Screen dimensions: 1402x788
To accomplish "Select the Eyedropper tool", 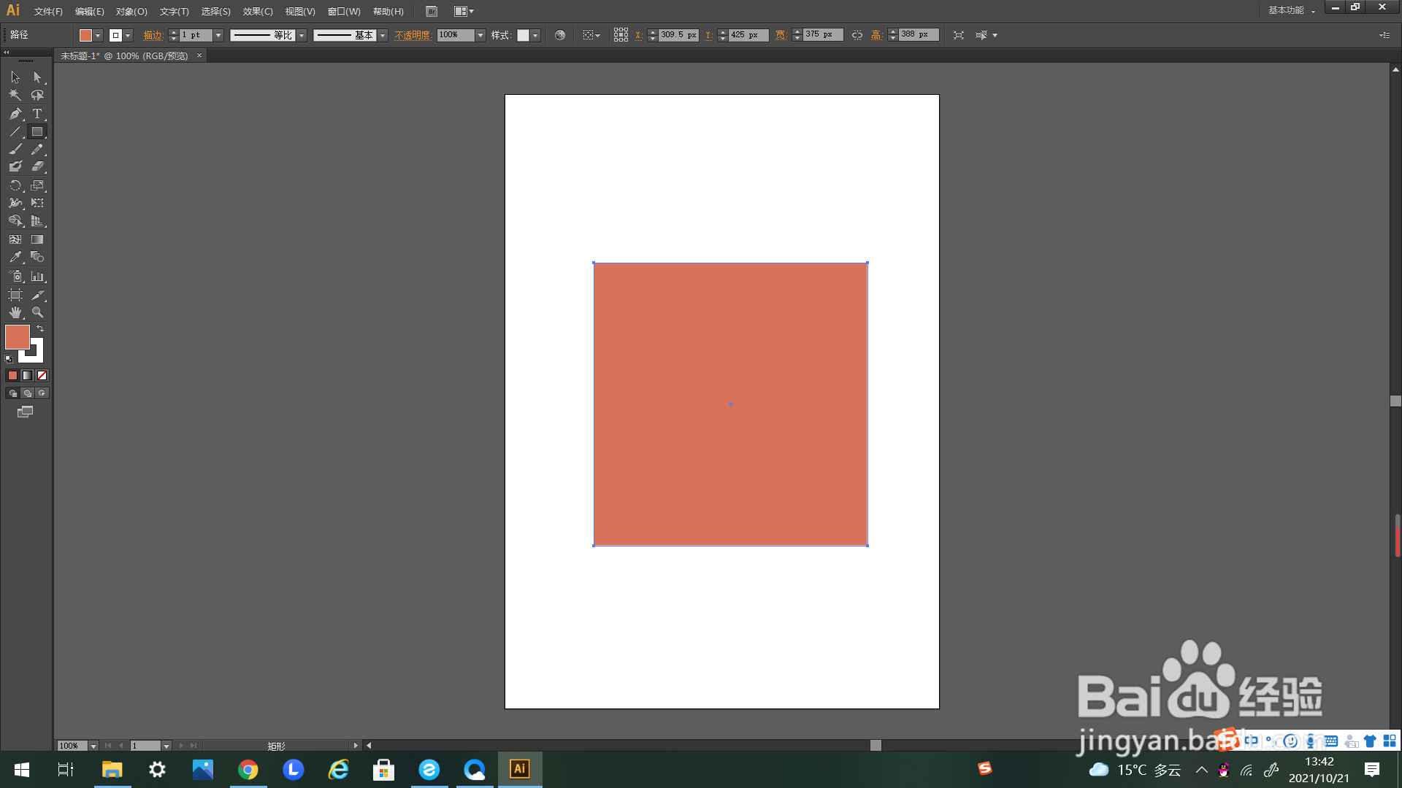I will point(15,258).
